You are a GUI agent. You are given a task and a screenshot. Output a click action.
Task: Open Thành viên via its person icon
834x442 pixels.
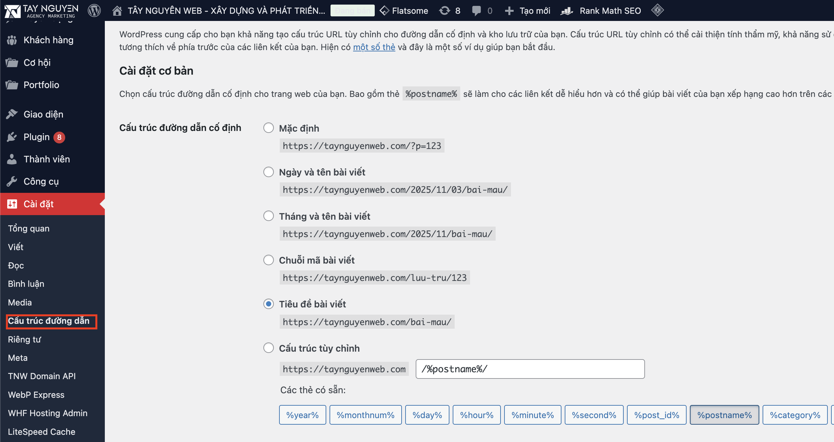12,159
